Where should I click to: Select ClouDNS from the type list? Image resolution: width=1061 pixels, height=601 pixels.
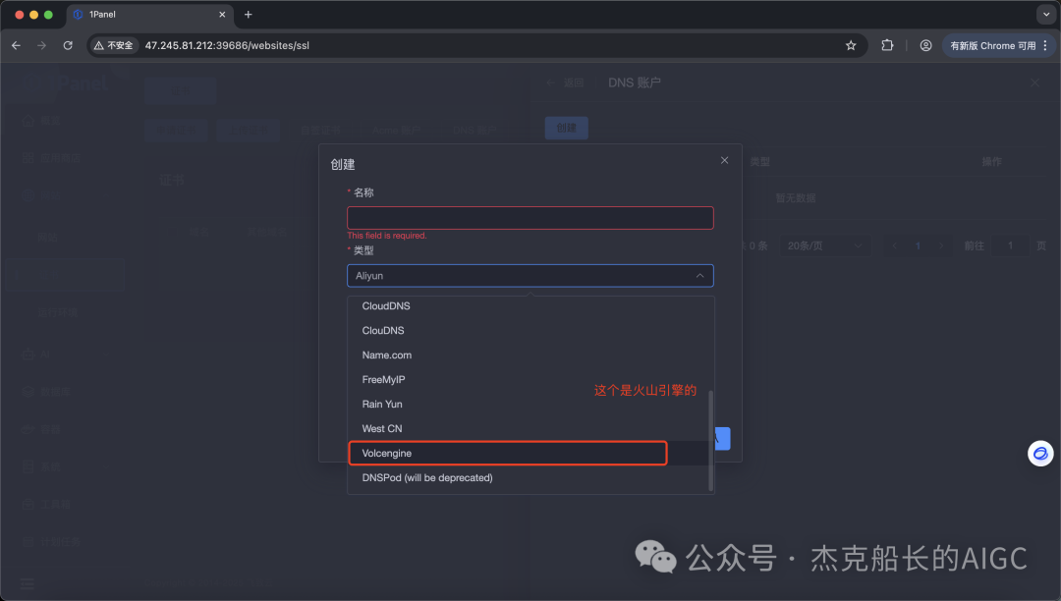[530, 331]
